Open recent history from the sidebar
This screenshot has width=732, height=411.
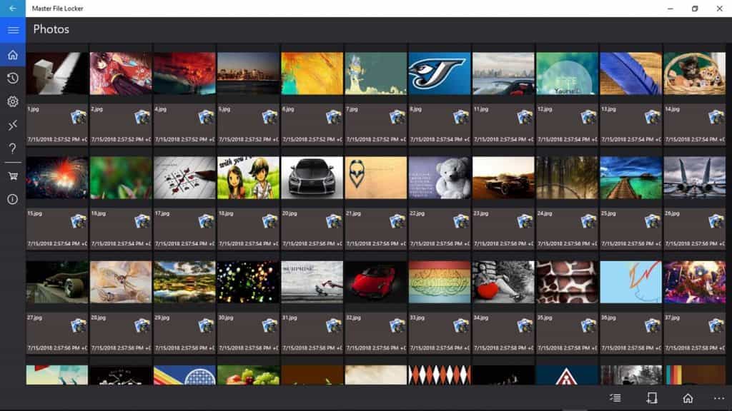(x=11, y=78)
